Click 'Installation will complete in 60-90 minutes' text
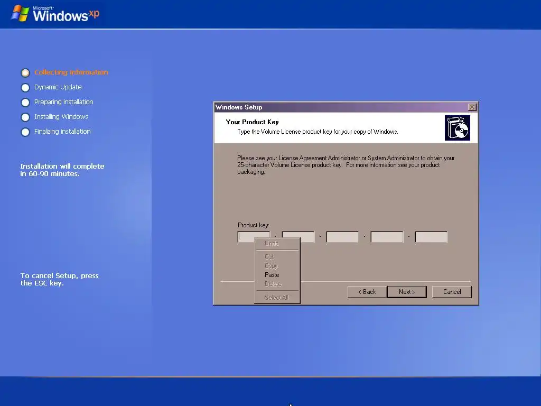This screenshot has height=406, width=541. click(x=62, y=170)
